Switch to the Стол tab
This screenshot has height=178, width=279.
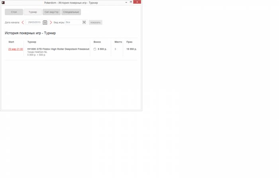(14, 12)
